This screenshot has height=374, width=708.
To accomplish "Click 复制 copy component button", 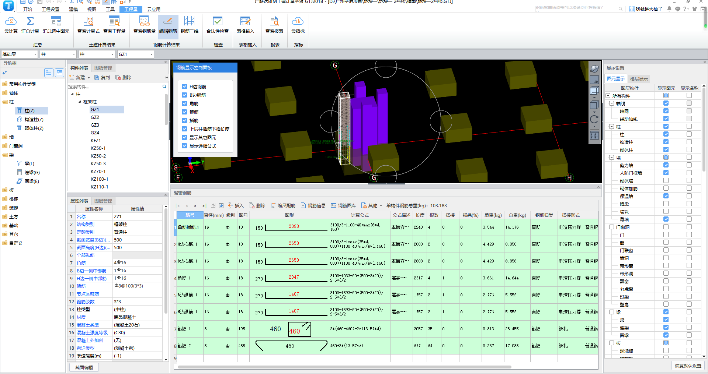I will pyautogui.click(x=103, y=77).
